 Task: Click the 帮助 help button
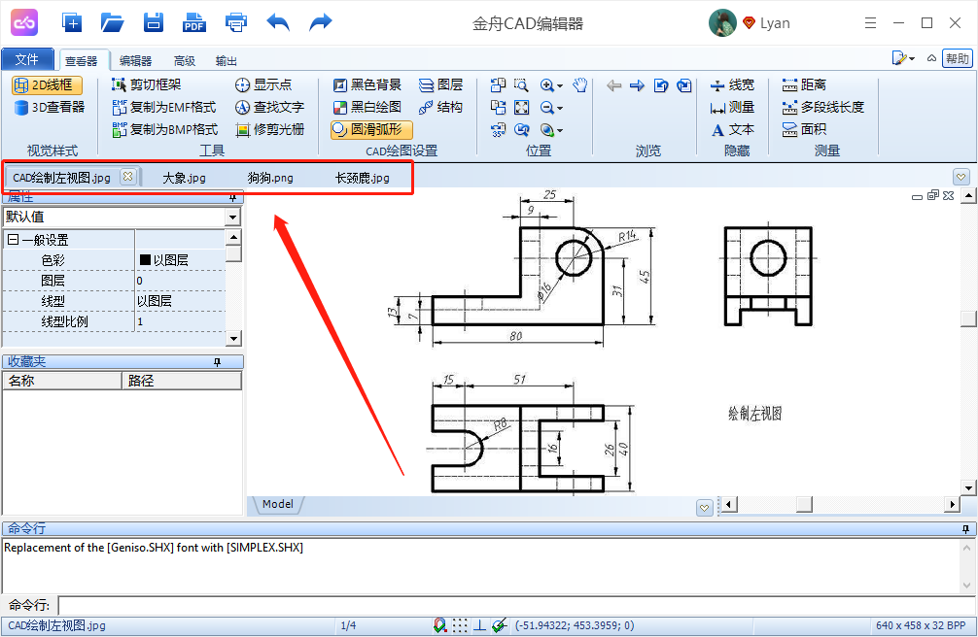click(x=958, y=58)
